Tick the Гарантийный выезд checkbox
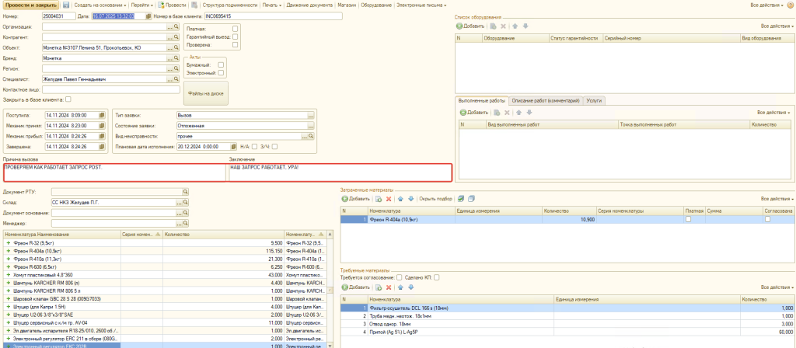This screenshot has height=348, width=796. point(236,37)
